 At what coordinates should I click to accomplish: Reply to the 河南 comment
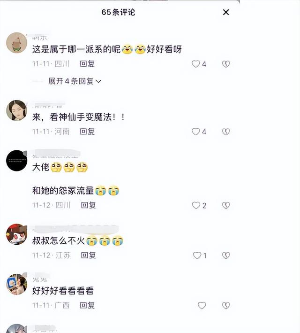tap(87, 132)
